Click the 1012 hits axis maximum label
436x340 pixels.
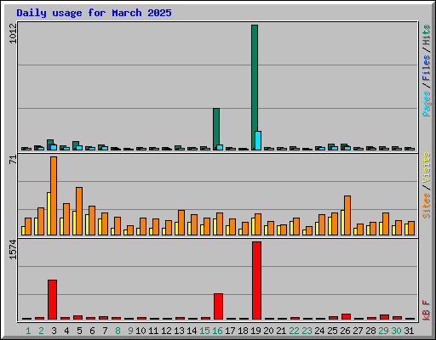click(x=13, y=34)
